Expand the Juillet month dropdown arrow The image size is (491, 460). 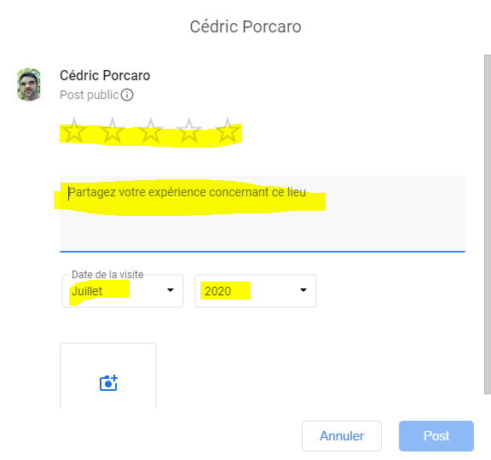(x=170, y=290)
